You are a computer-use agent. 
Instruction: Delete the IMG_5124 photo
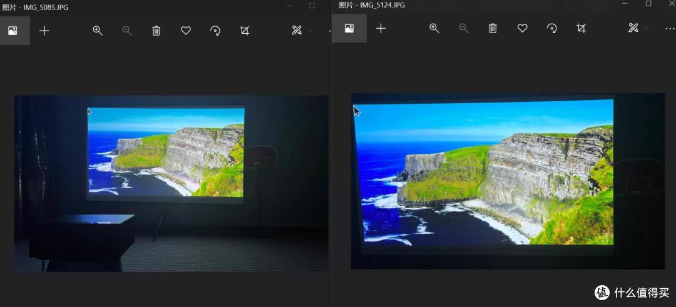tap(493, 28)
